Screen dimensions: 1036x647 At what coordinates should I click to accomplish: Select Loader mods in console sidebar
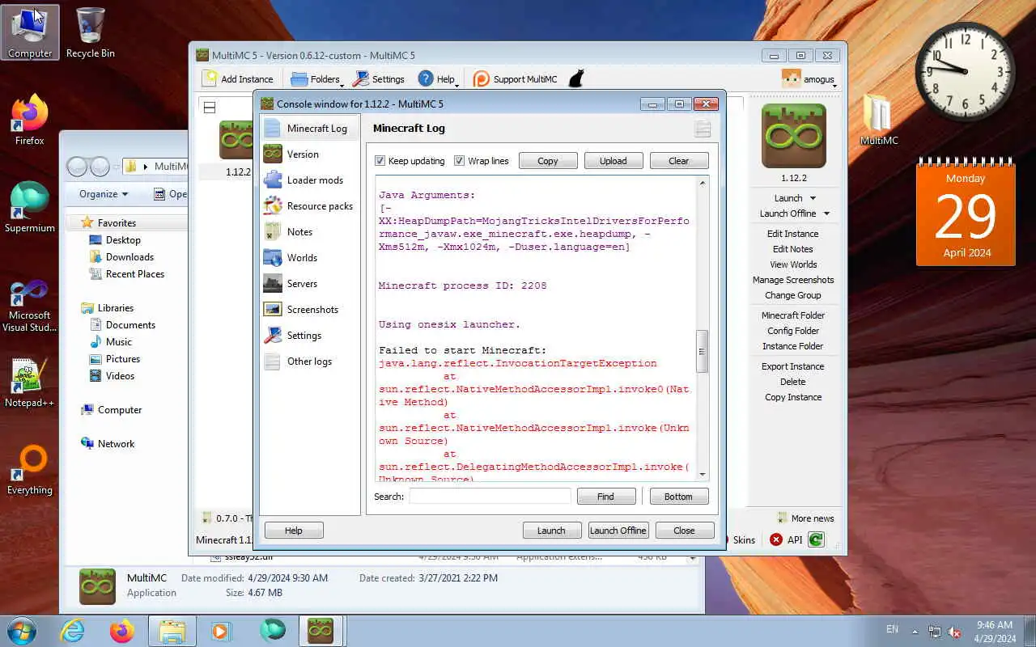[310, 180]
